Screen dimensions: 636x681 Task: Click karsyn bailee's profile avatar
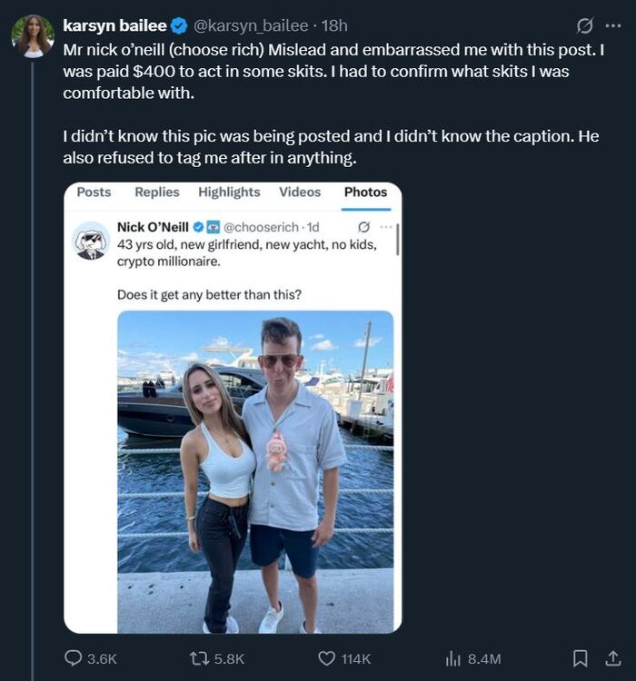[32, 36]
